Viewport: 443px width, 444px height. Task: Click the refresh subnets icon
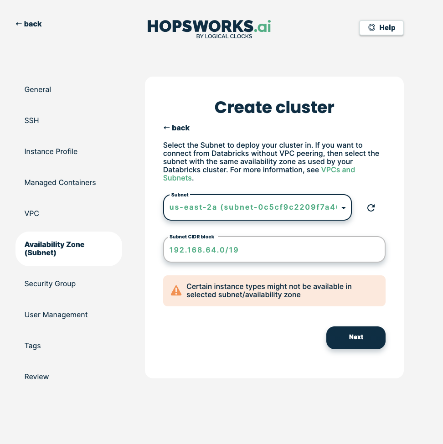(x=371, y=208)
